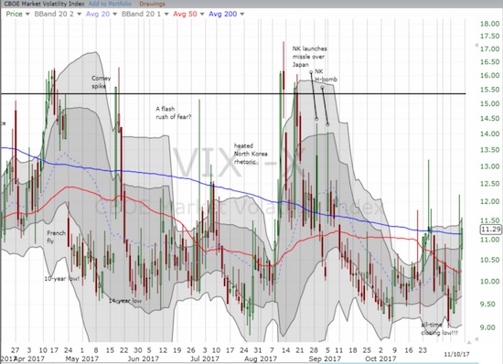Grab lower handle of NK H-bomb annotation line
The width and height of the screenshot is (503, 364).
click(327, 124)
